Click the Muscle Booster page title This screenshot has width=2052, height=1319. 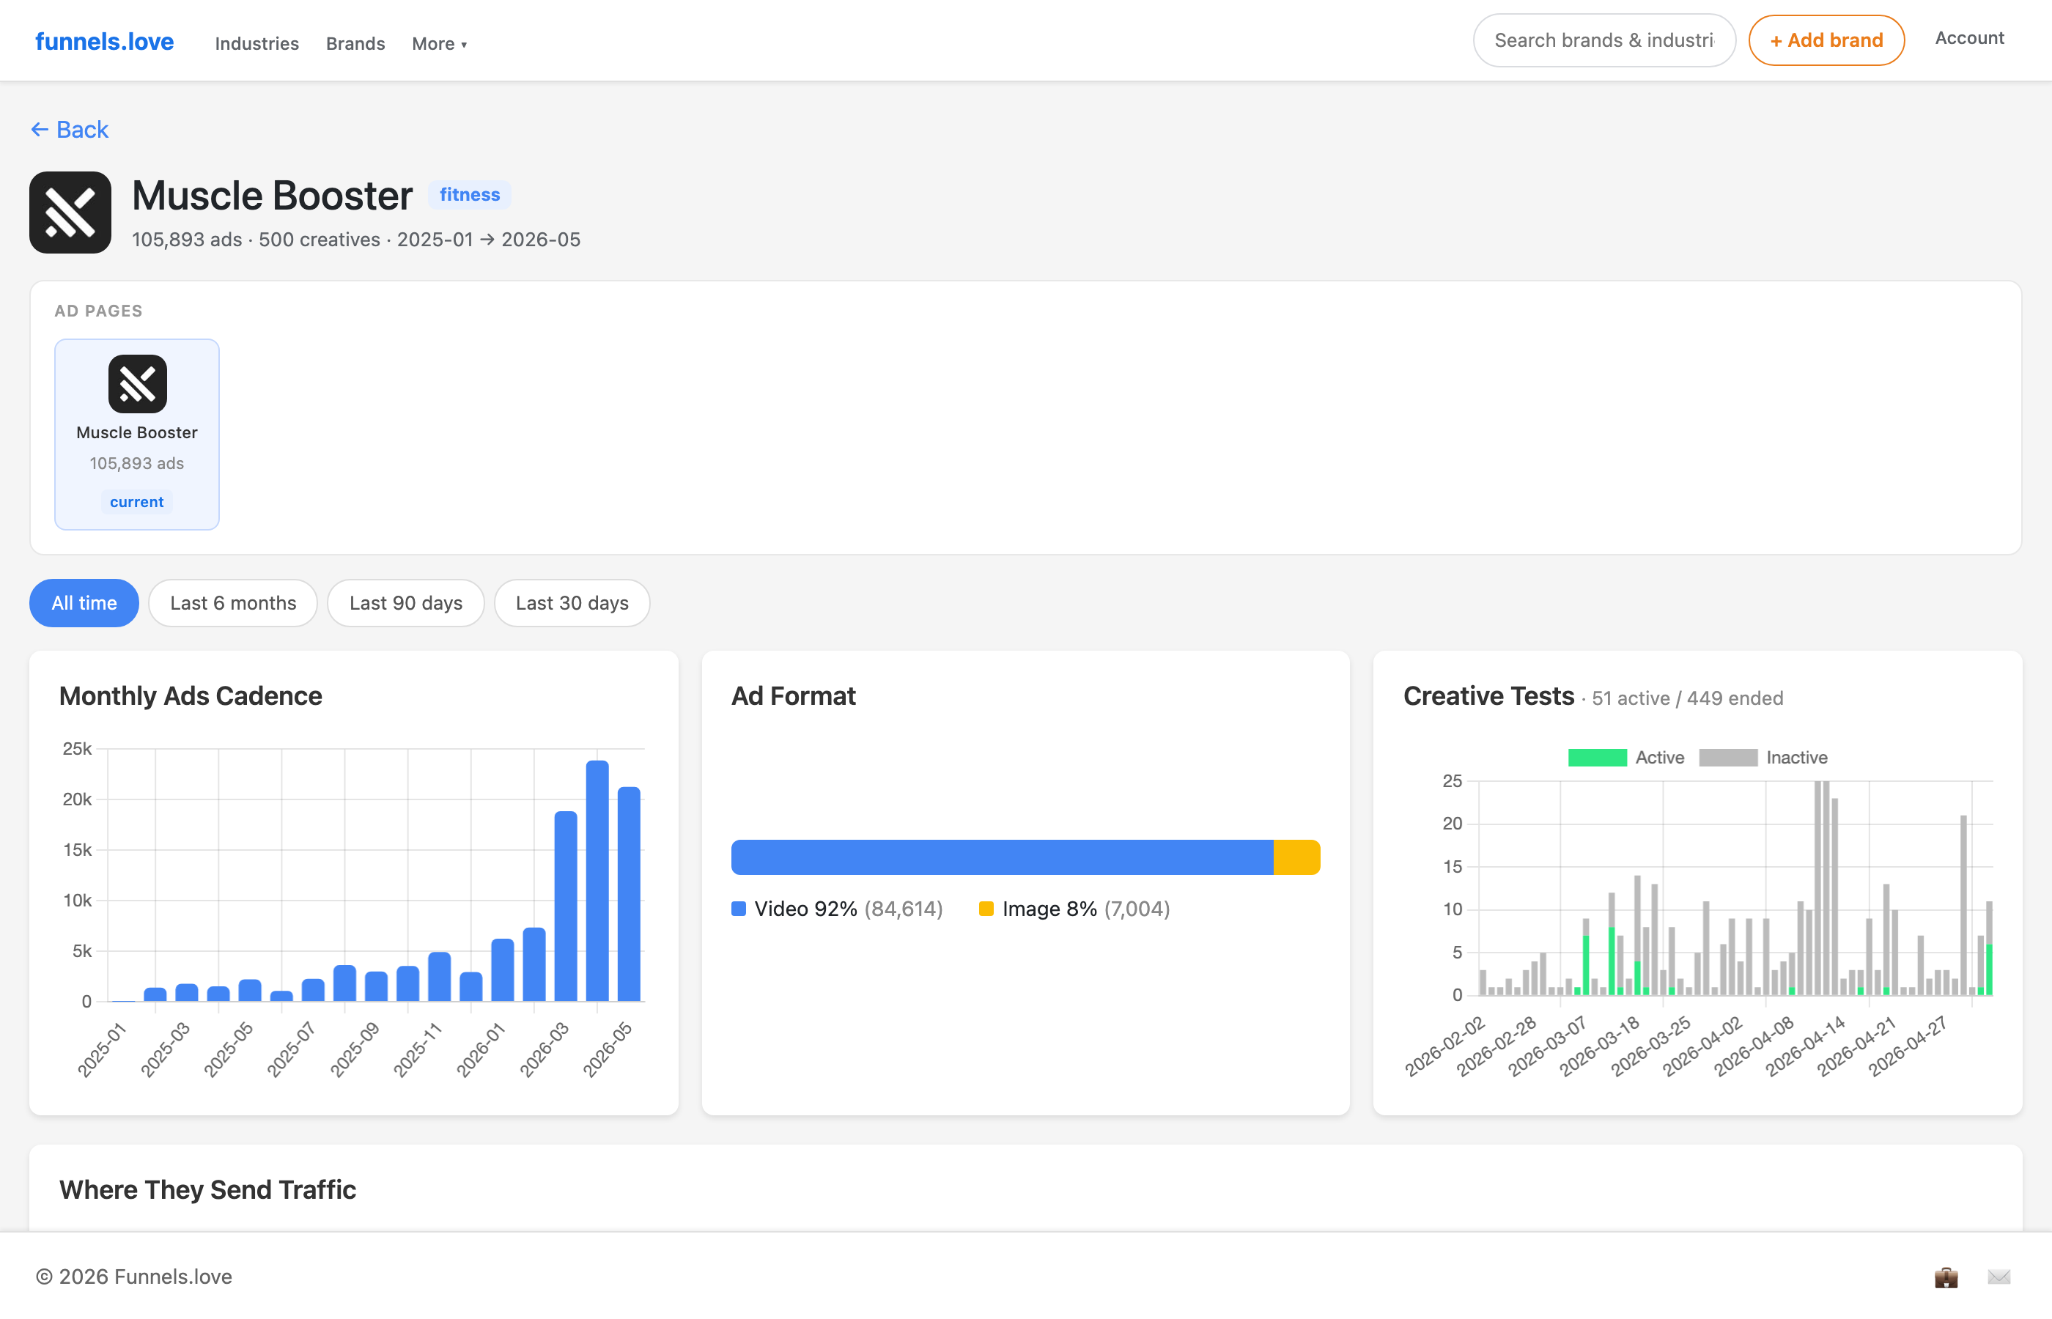pos(273,195)
